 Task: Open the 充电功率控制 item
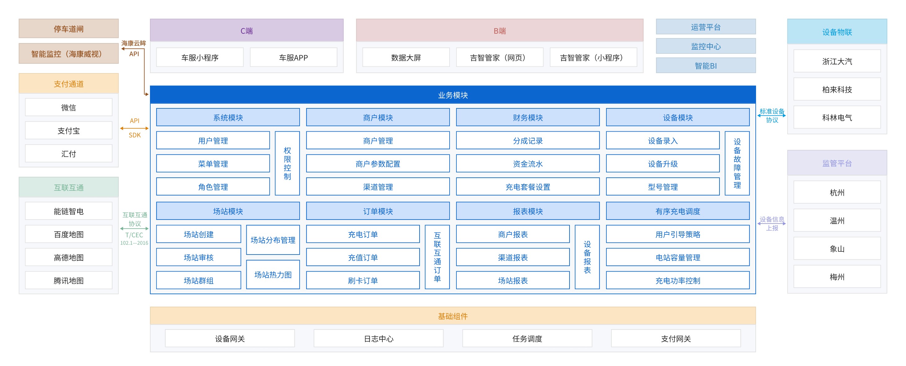tap(677, 281)
